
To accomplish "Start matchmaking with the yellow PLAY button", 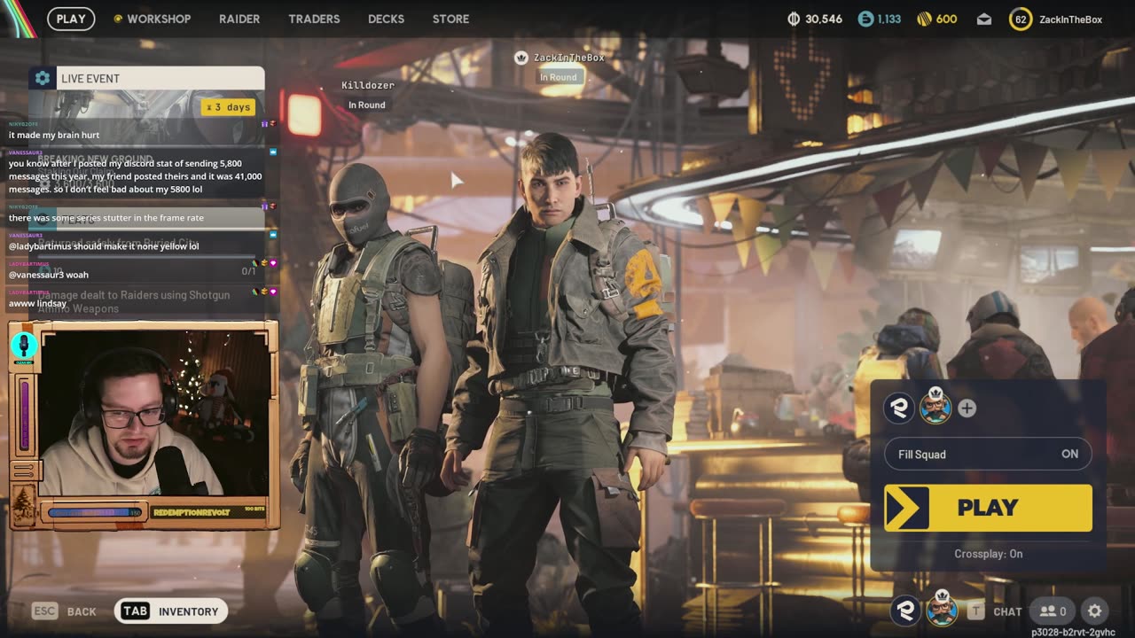I will tap(988, 508).
